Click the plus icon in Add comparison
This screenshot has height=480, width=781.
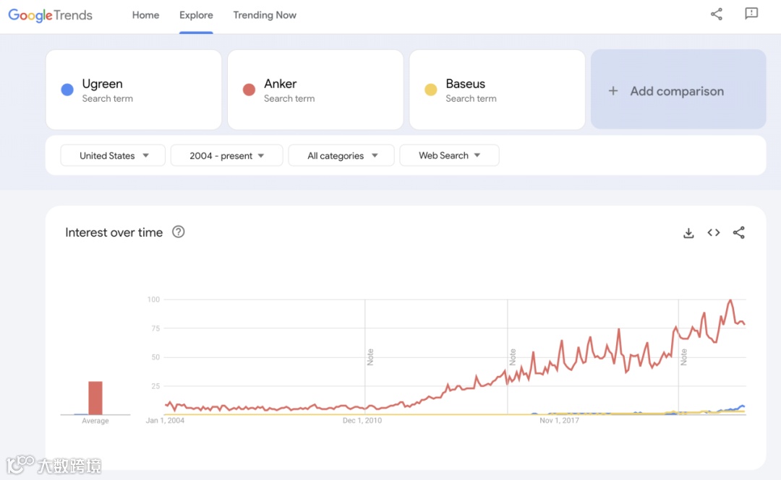point(613,91)
